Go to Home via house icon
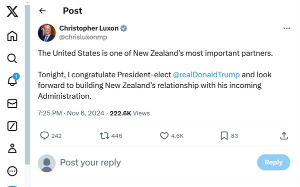300x187 pixels. pyautogui.click(x=12, y=36)
